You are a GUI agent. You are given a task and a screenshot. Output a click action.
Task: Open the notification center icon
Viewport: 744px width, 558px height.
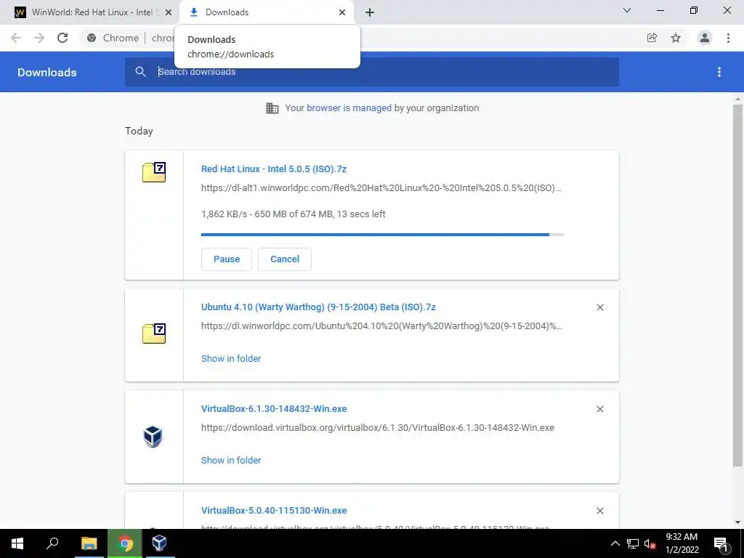click(x=721, y=543)
